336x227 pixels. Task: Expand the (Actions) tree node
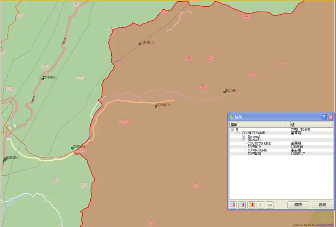tap(244, 136)
